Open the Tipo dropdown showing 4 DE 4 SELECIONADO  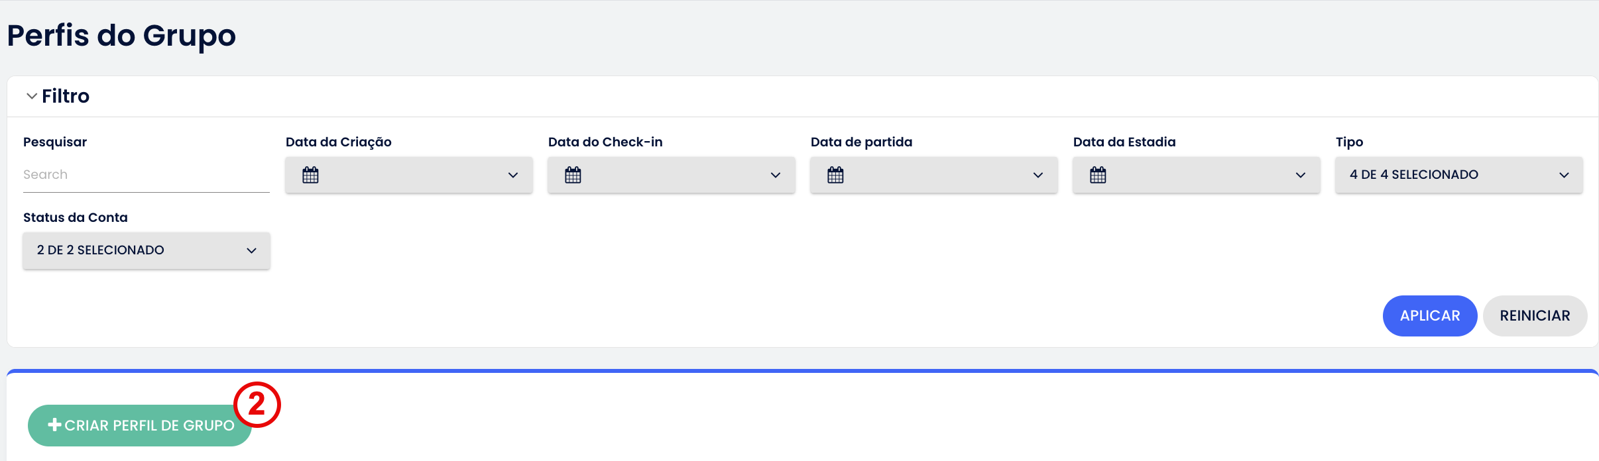coord(1458,175)
